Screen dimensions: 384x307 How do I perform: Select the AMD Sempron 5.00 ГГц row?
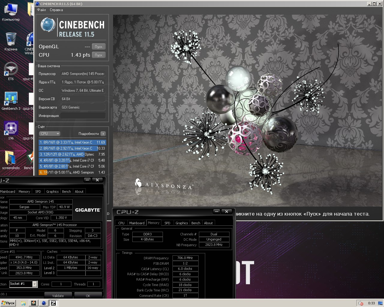pyautogui.click(x=72, y=172)
